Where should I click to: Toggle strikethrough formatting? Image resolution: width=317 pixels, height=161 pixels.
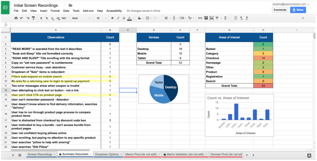(x=124, y=18)
